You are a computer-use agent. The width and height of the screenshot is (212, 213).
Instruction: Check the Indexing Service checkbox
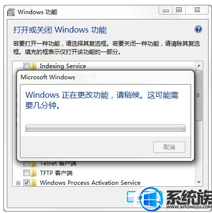click(x=26, y=66)
